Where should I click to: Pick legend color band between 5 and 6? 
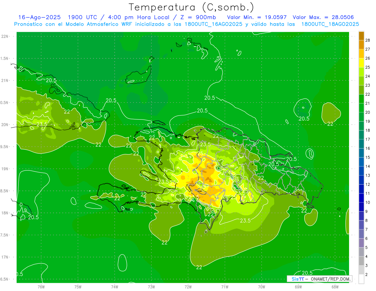(x=361, y=243)
